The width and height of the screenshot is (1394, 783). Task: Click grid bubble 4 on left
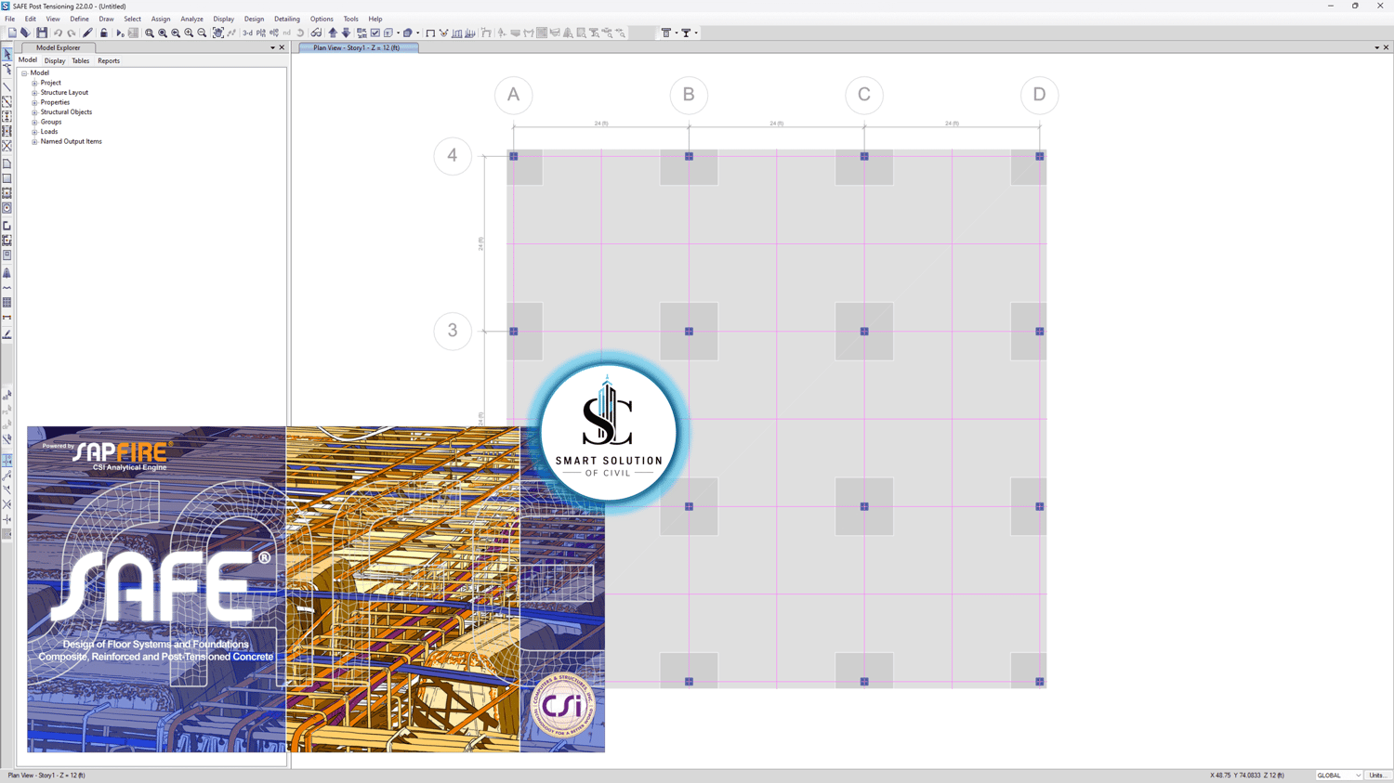pyautogui.click(x=453, y=156)
